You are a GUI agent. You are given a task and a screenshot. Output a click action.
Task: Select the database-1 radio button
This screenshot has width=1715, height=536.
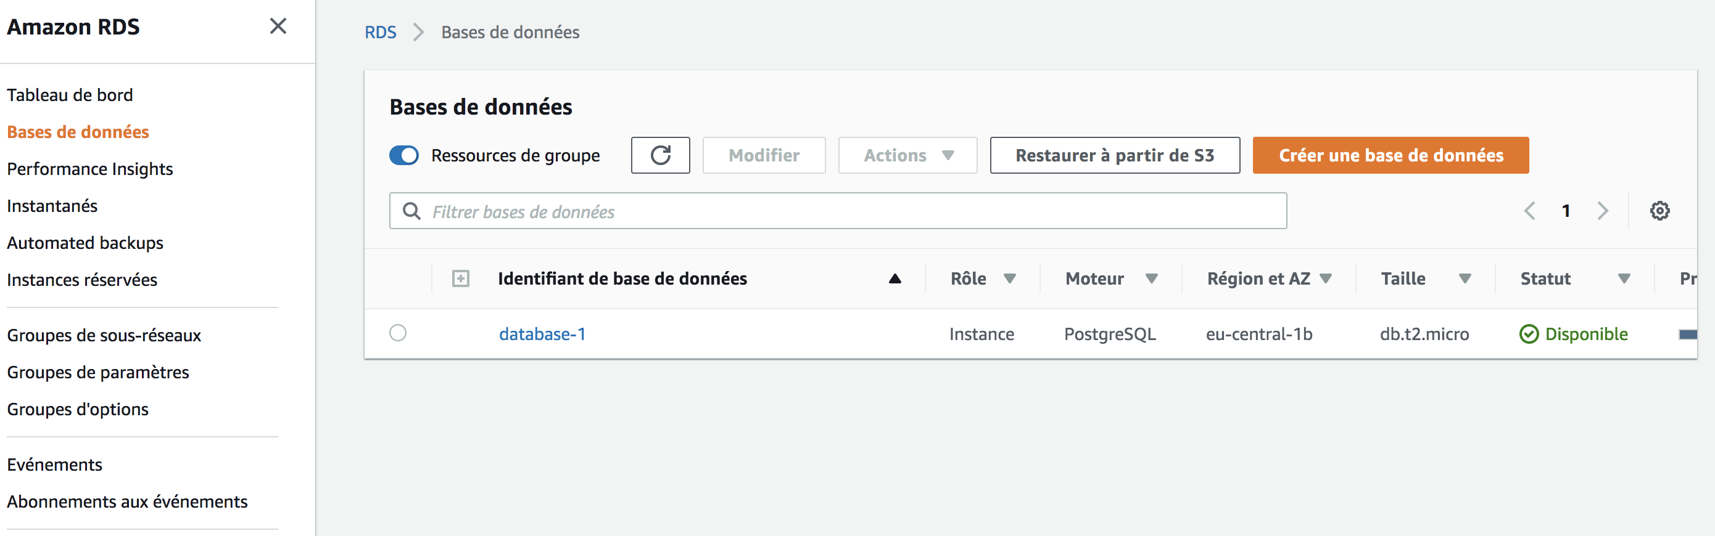click(x=398, y=333)
